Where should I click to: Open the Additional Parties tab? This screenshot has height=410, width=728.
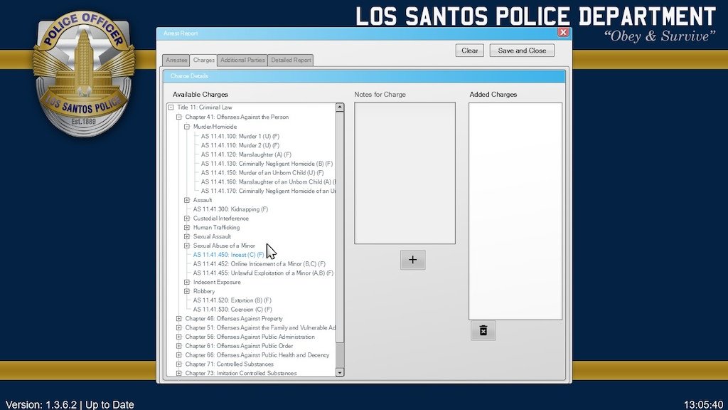242,61
